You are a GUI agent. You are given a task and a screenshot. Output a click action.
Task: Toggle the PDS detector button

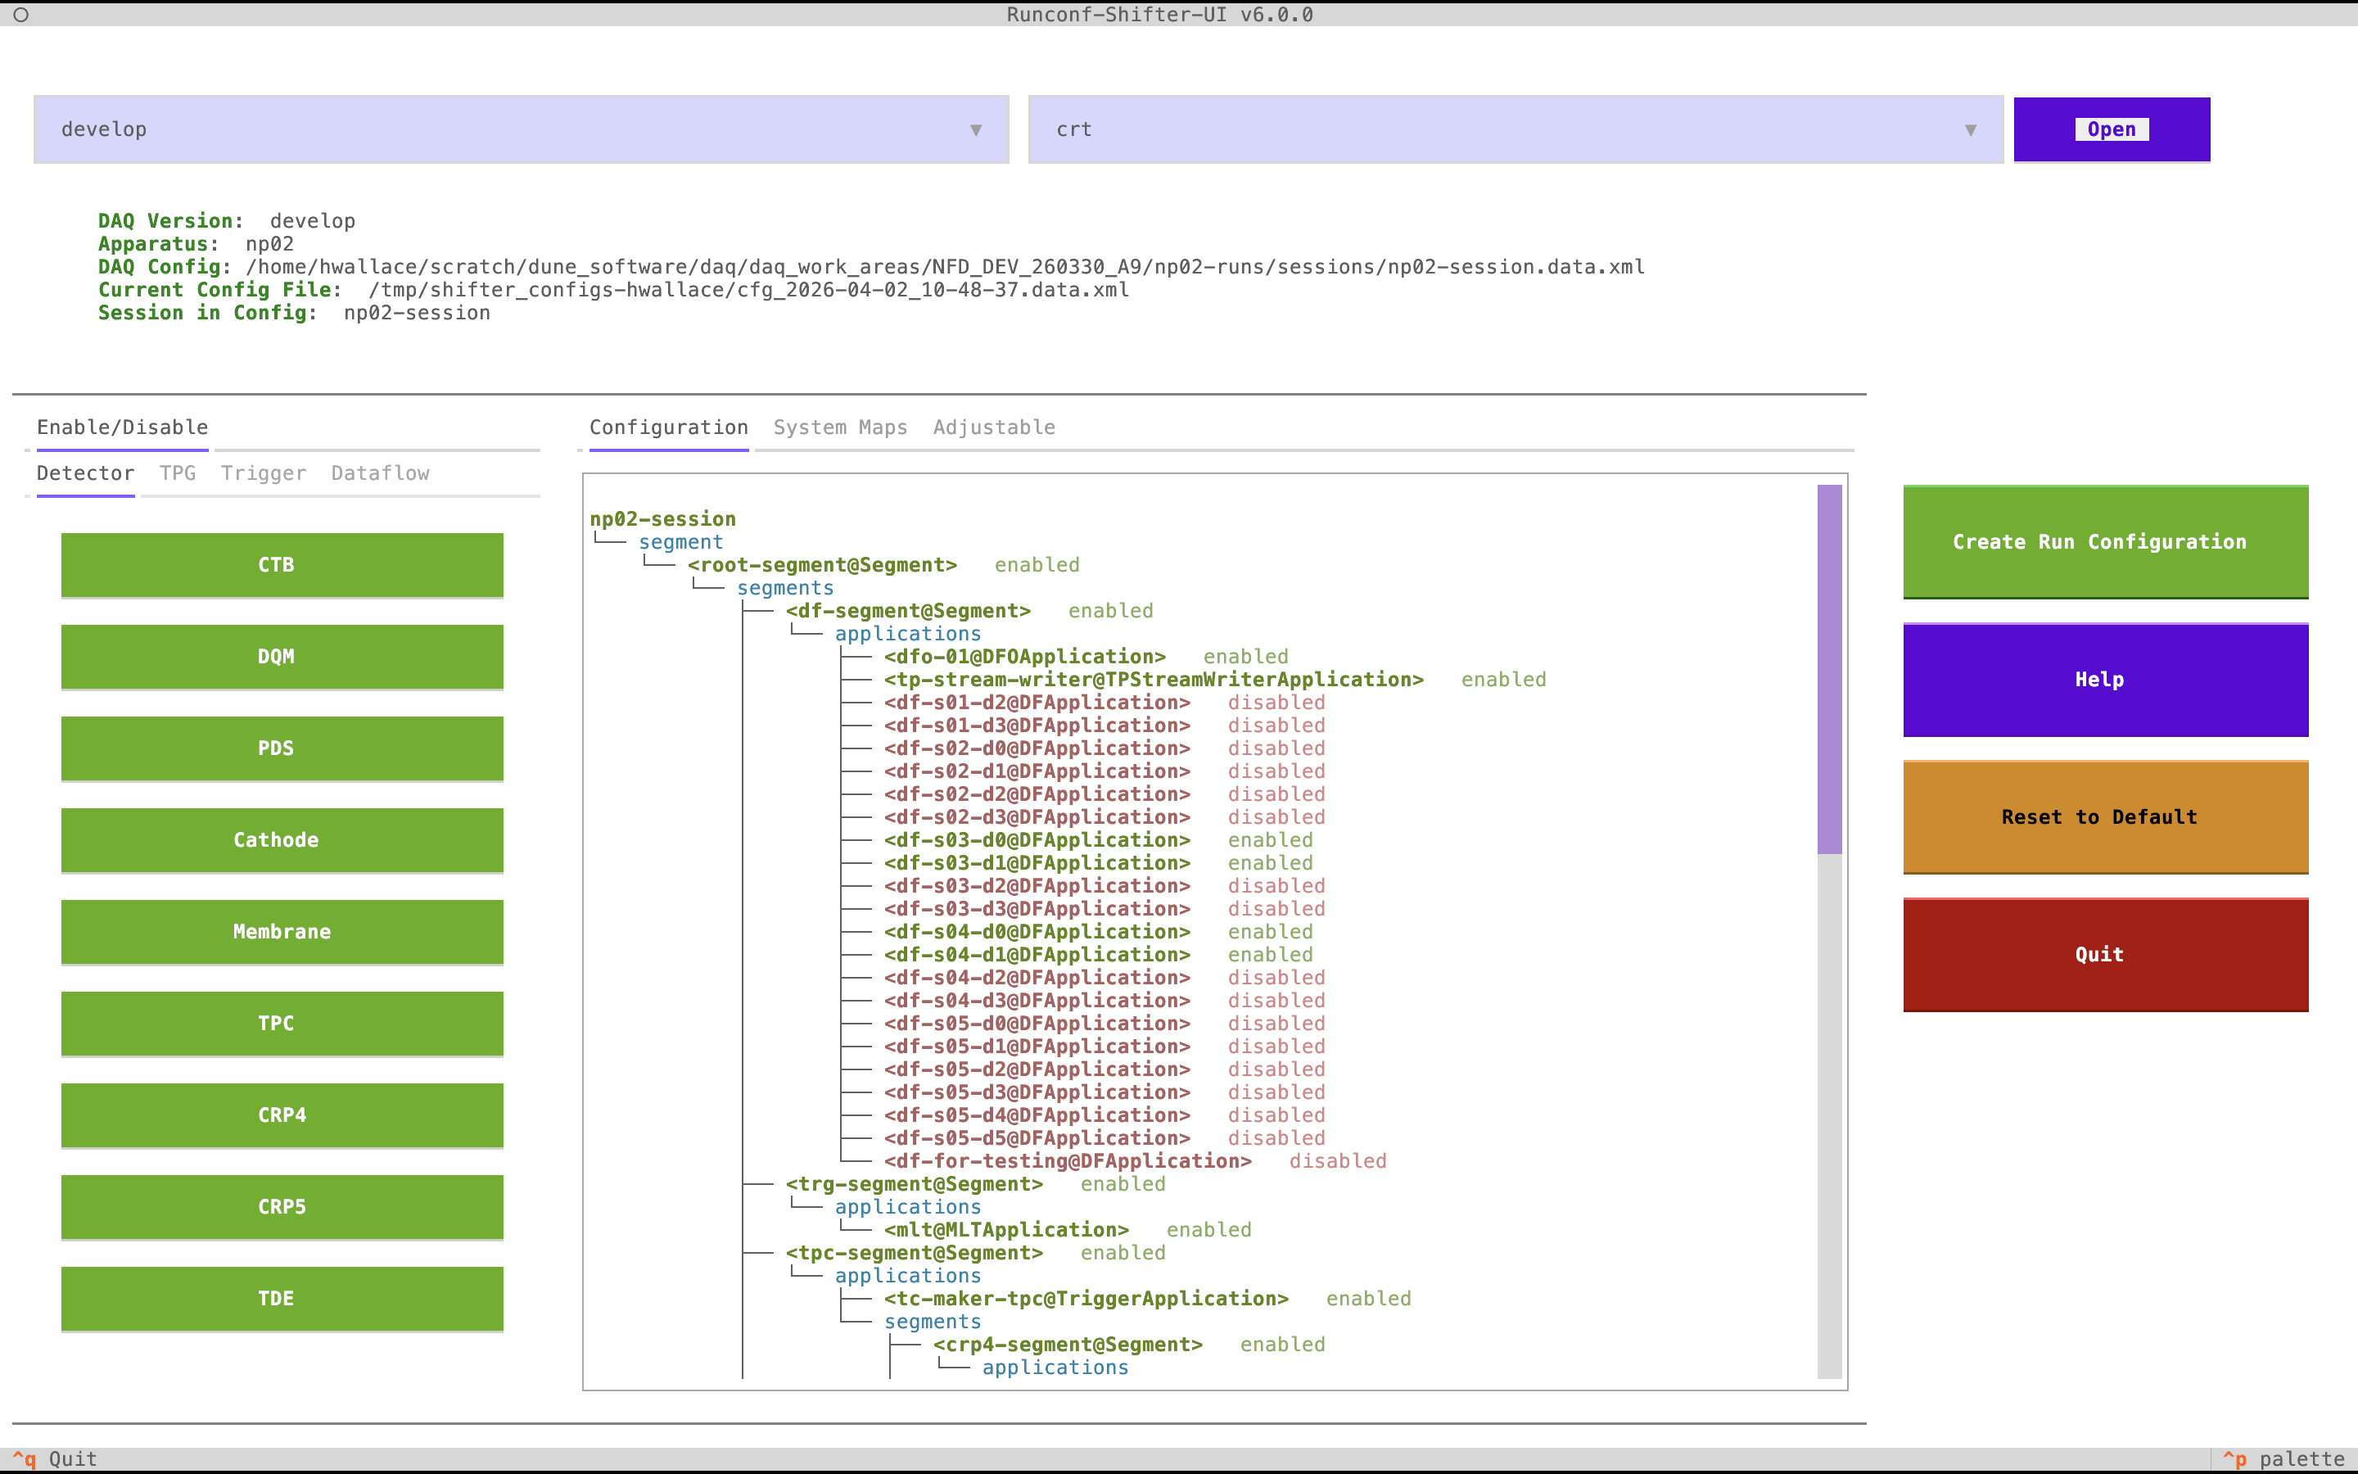tap(282, 748)
